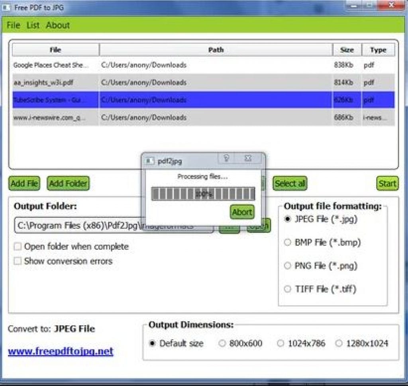Click the Add Folder button
The image size is (408, 386).
tap(68, 184)
